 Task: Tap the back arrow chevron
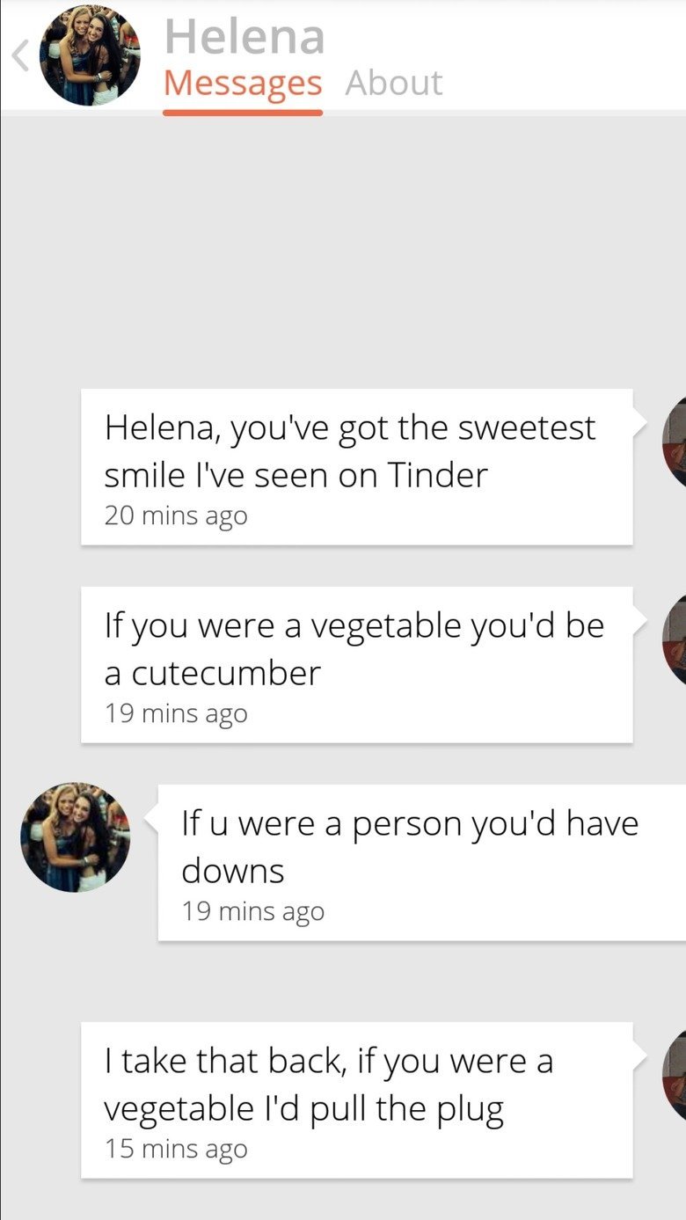click(19, 56)
